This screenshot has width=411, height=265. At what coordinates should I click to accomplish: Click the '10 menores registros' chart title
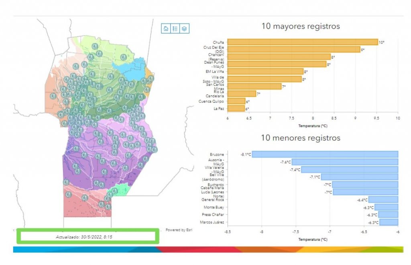click(301, 138)
